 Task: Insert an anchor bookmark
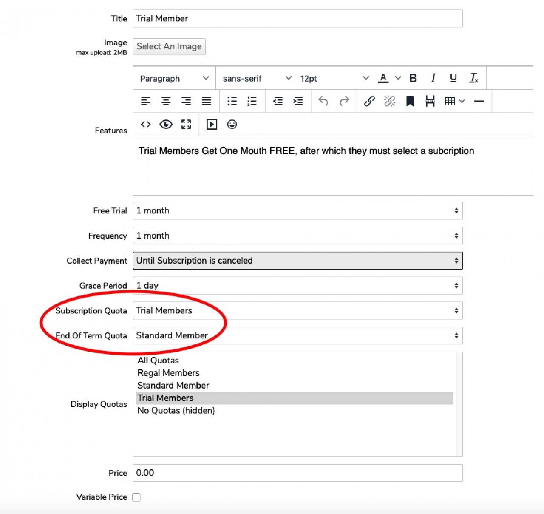click(x=410, y=101)
